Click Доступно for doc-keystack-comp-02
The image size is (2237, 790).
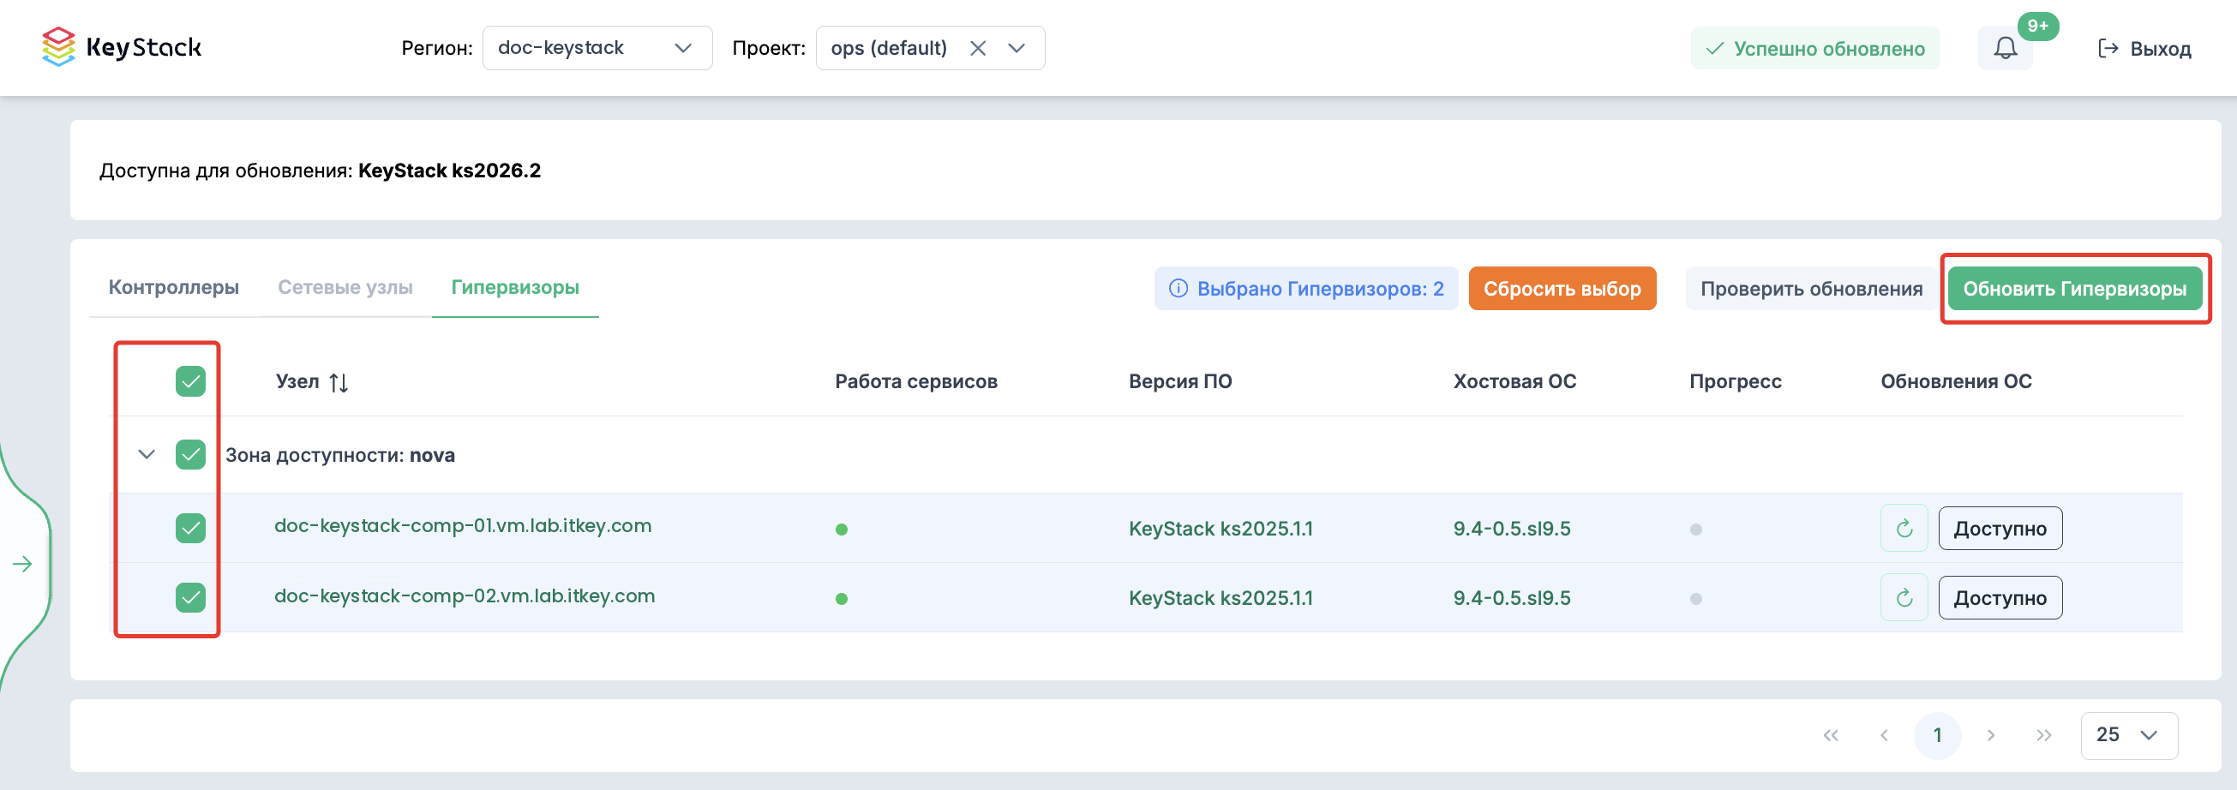(x=2000, y=597)
